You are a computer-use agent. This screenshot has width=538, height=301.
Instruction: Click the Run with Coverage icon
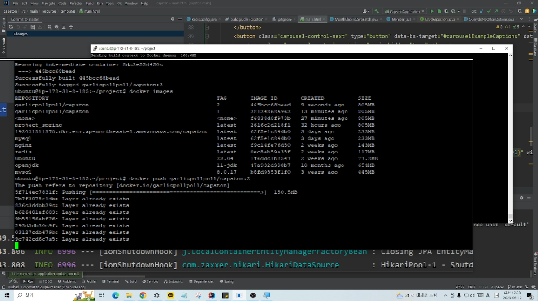click(446, 11)
